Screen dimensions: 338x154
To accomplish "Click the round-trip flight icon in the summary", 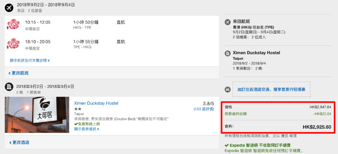I will pos(227,22).
